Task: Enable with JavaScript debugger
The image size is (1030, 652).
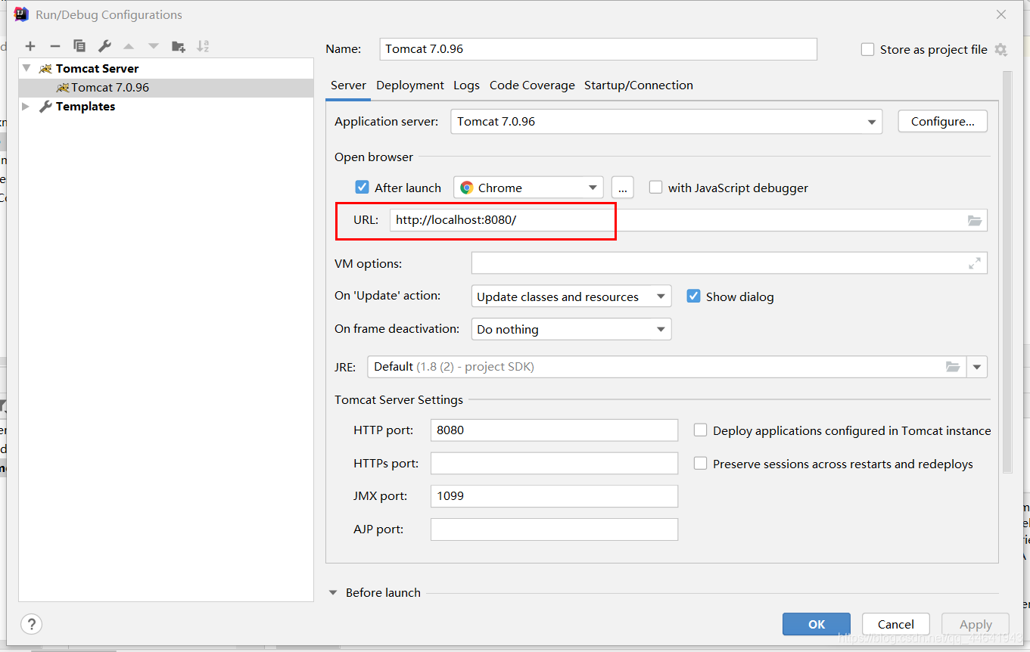Action: 655,187
